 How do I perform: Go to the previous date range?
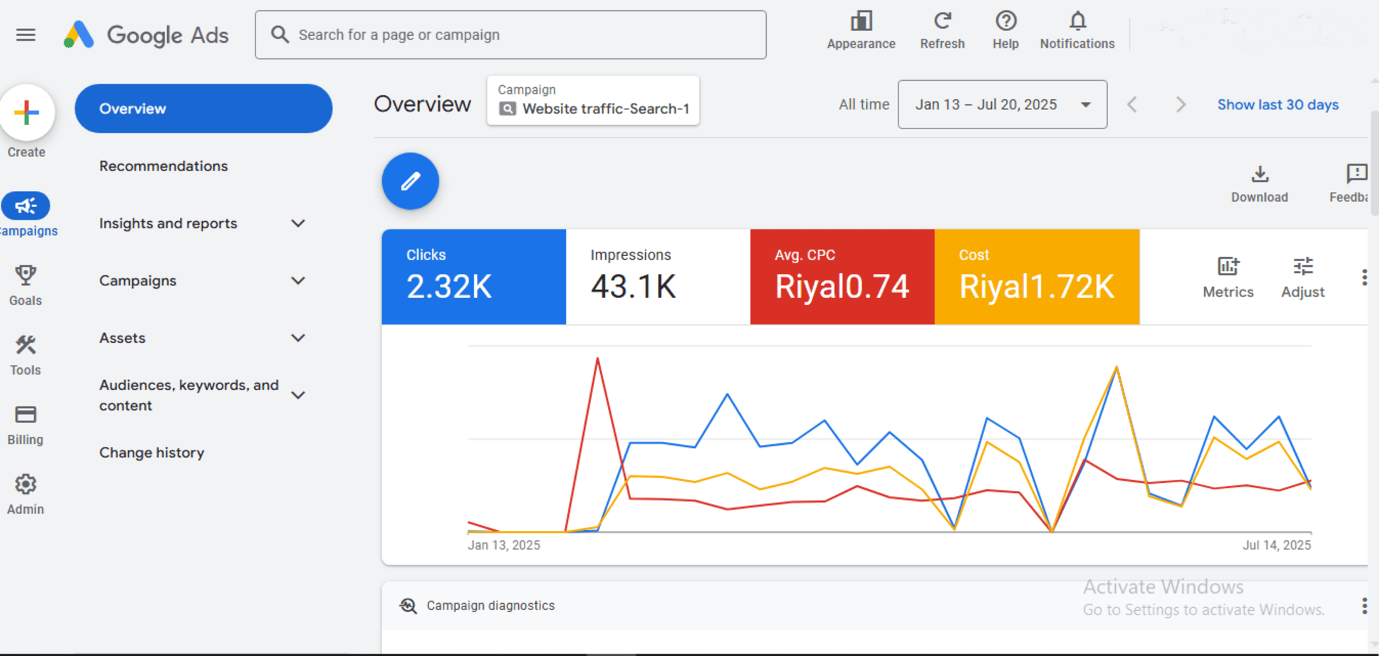1132,104
